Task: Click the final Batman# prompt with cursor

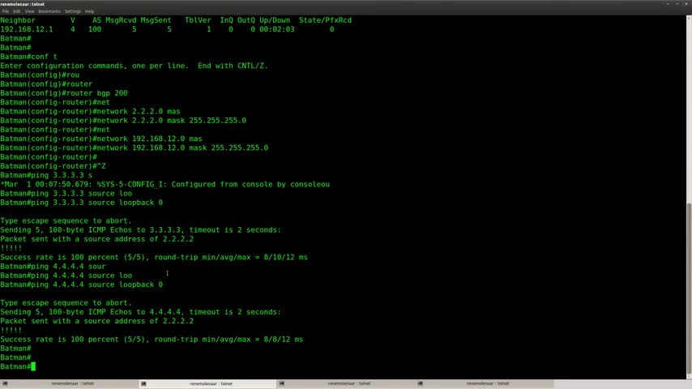Action: pos(18,366)
